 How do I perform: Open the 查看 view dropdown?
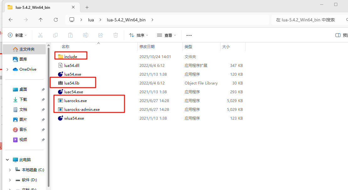point(166,35)
